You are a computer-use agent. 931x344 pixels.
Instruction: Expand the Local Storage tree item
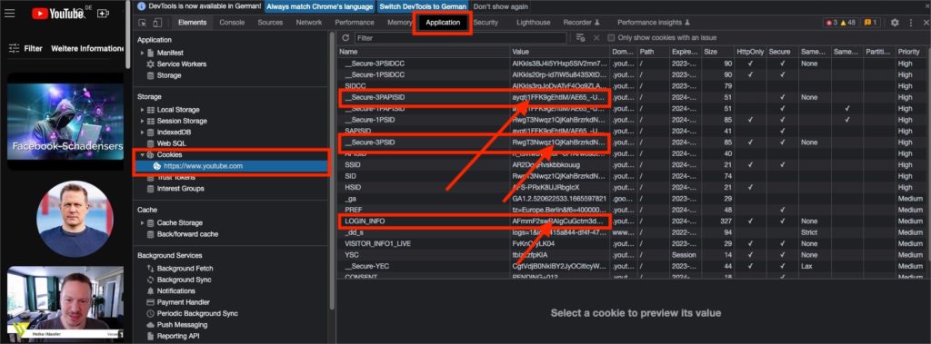click(x=142, y=110)
